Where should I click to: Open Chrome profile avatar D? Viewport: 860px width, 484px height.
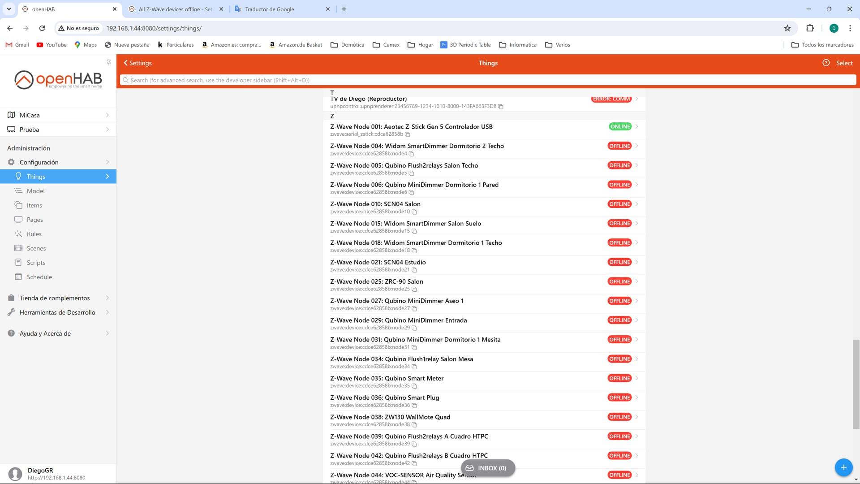[834, 28]
